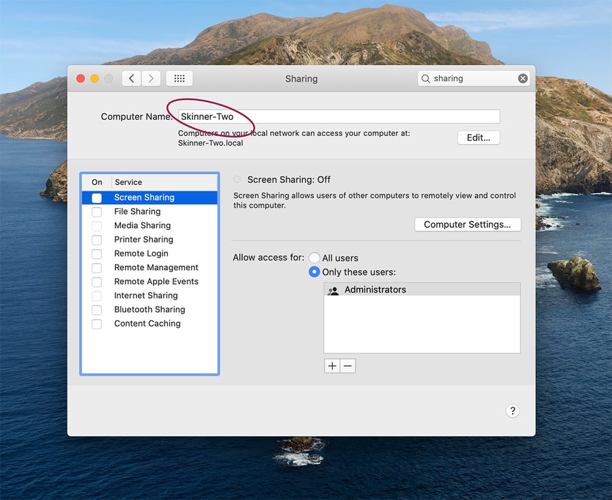Screen dimensions: 612x500
Task: Open help via the question mark icon
Action: tap(513, 411)
